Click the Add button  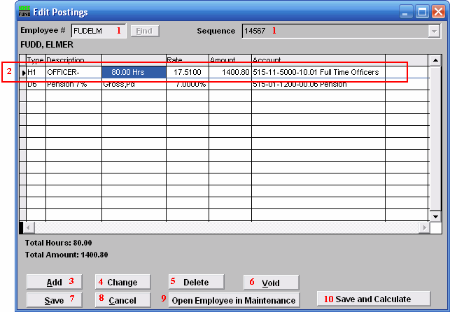[54, 282]
